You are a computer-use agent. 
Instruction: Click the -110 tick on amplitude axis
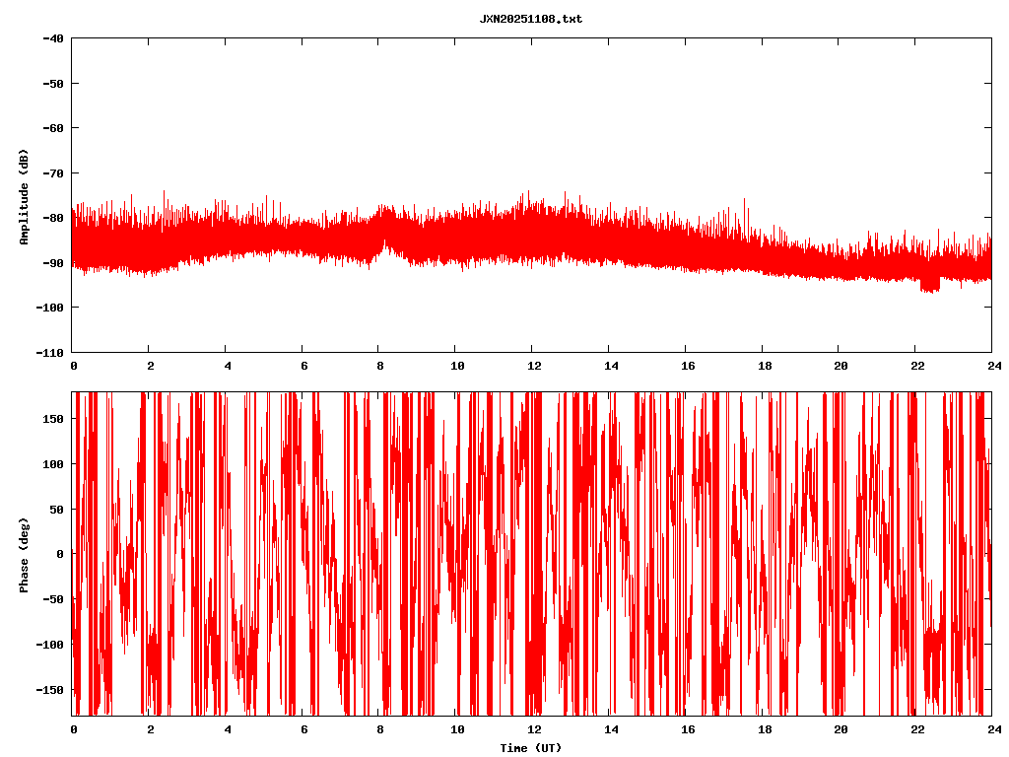click(x=50, y=352)
